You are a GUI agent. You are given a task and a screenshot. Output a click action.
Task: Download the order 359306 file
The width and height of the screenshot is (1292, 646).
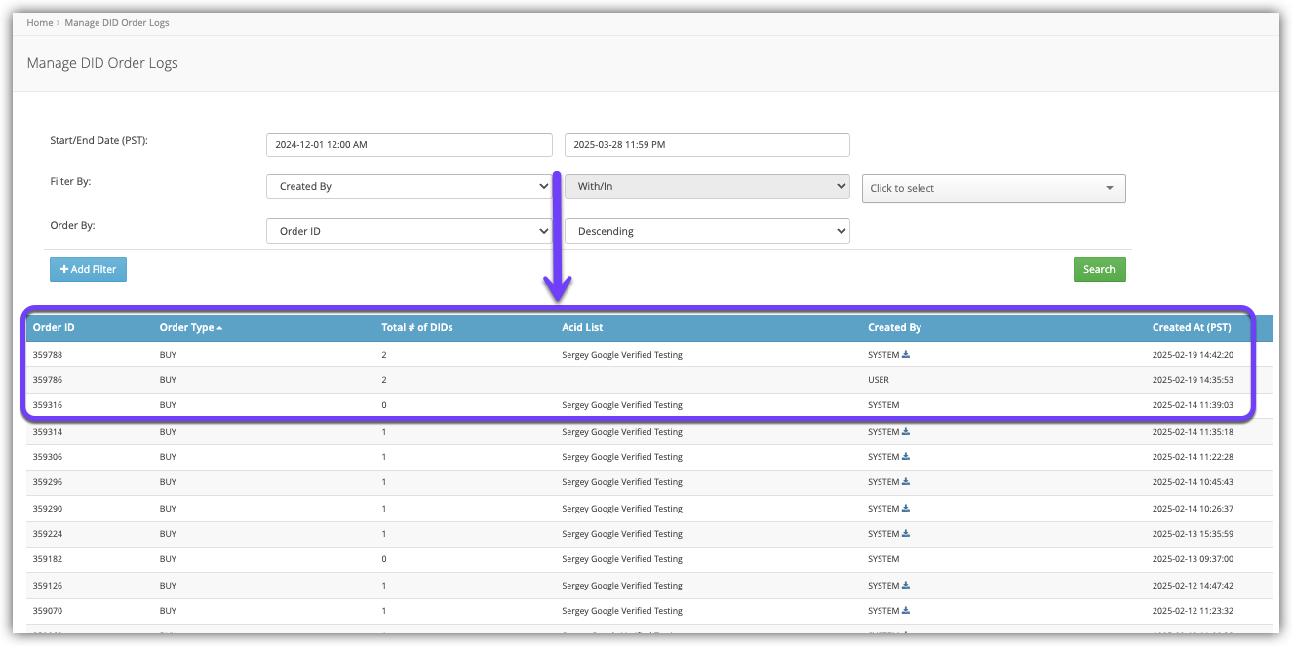pos(906,457)
